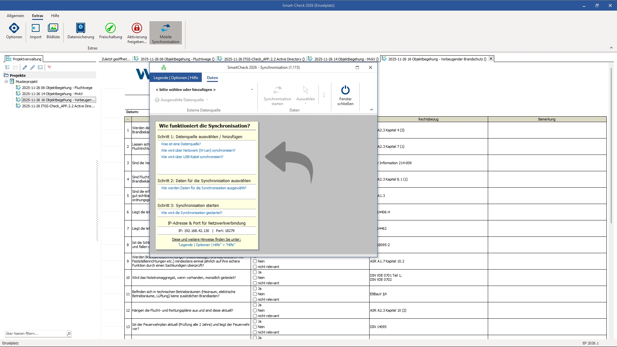Collapse the Musterprojekt tree node
617x347 pixels.
[x=6, y=82]
